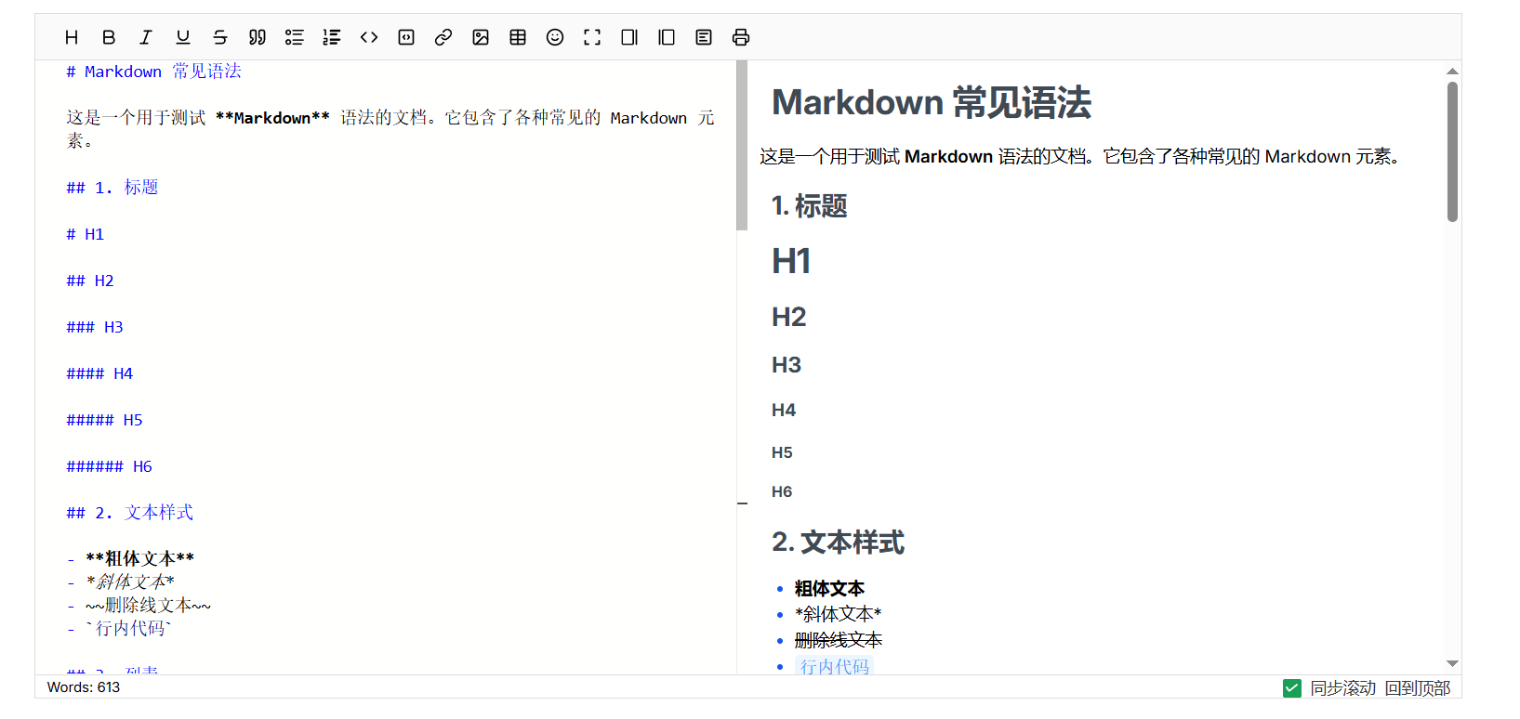Click the '## 2. 文本样式' editor line
Viewport: 1520px width, 719px height.
pyautogui.click(x=130, y=513)
